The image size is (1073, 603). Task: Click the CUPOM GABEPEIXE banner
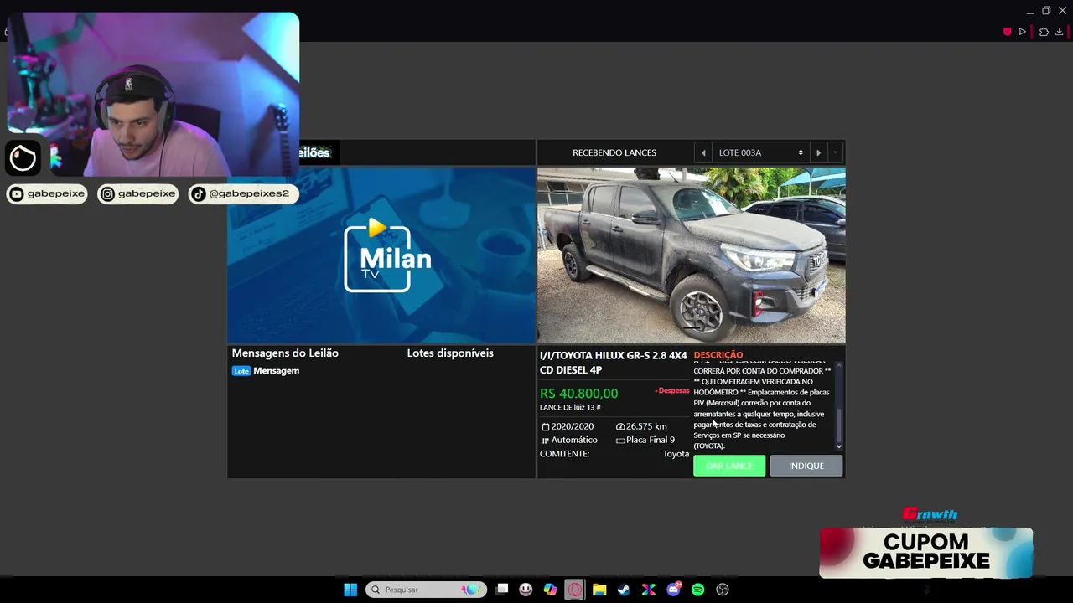coord(925,553)
